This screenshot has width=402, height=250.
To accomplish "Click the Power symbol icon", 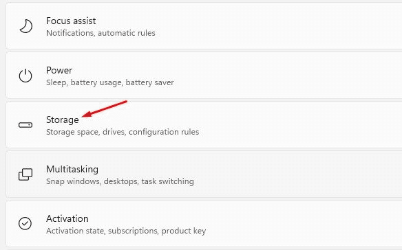I will (25, 76).
